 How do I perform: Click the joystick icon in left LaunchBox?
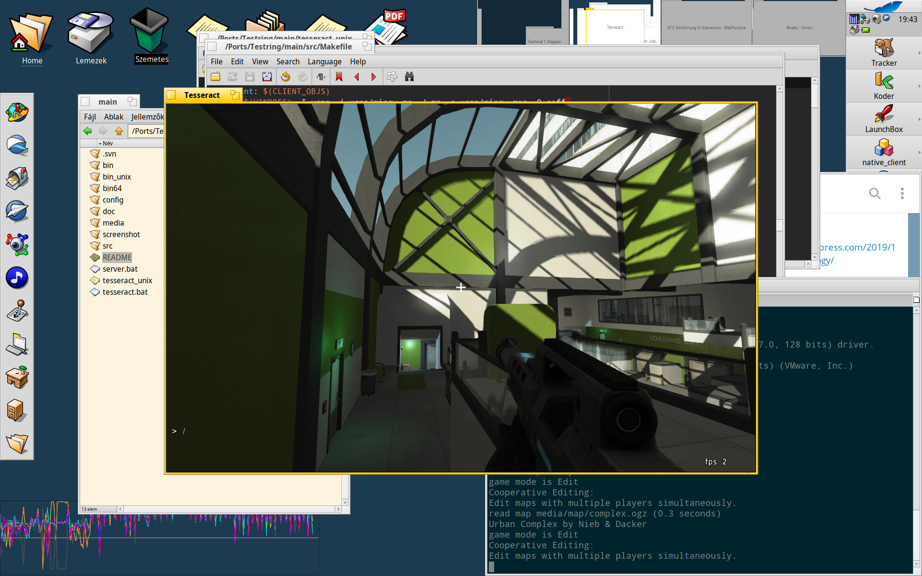tap(17, 311)
